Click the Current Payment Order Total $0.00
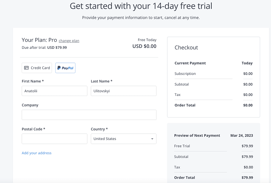This screenshot has width=271, height=183. pos(248,105)
